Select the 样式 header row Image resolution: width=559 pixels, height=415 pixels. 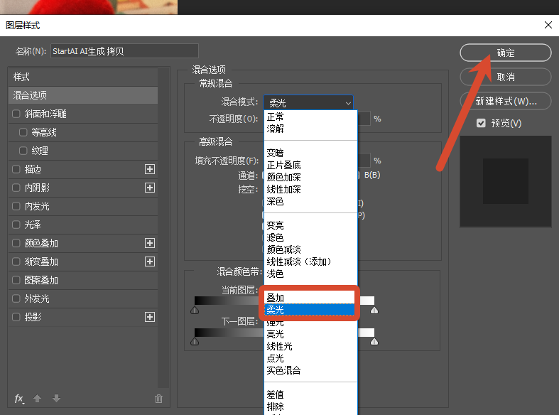[x=82, y=77]
